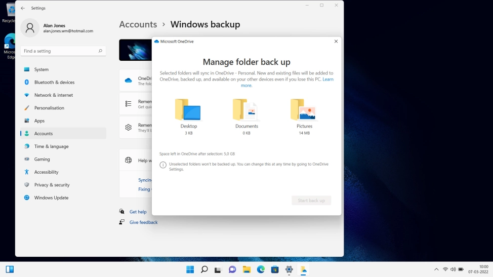This screenshot has height=277, width=493.
Task: Click the OneDrive folder icon on taskbar
Action: pos(303,269)
